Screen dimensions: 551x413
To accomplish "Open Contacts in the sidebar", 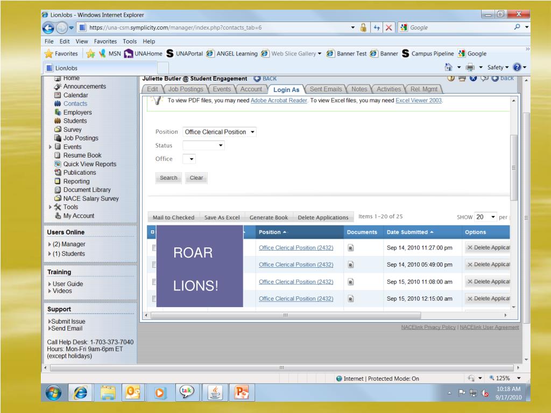I will pyautogui.click(x=75, y=104).
